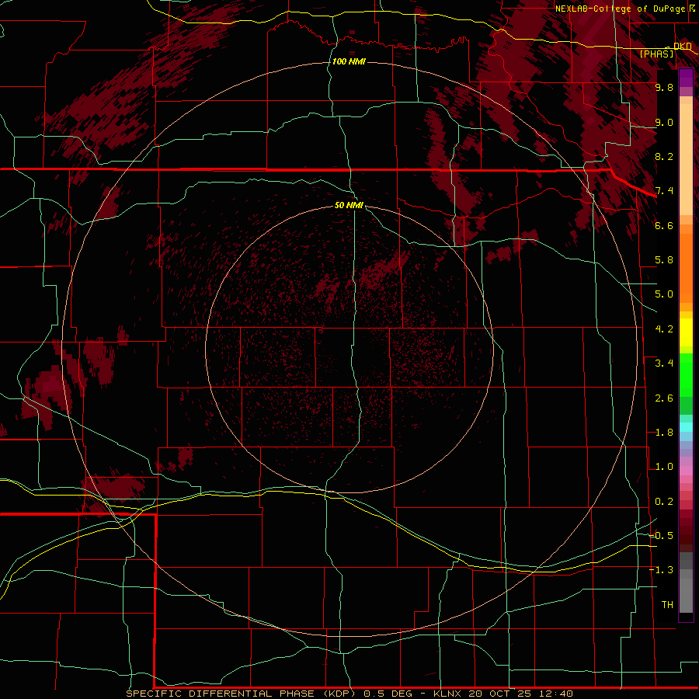Click the 1.8 value on color scale

tap(664, 433)
